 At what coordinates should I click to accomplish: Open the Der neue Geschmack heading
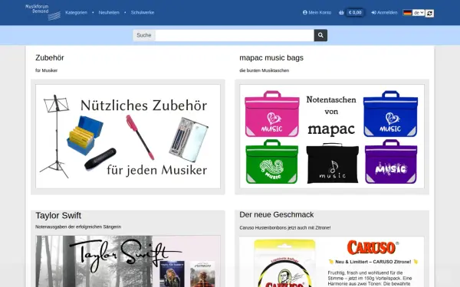tap(276, 214)
